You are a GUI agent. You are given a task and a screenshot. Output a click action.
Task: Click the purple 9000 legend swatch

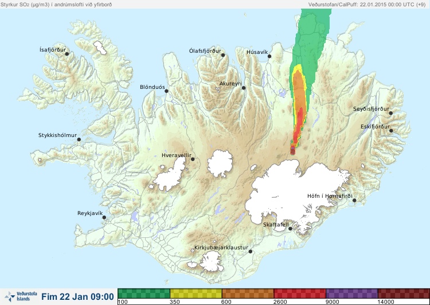coord(352,293)
